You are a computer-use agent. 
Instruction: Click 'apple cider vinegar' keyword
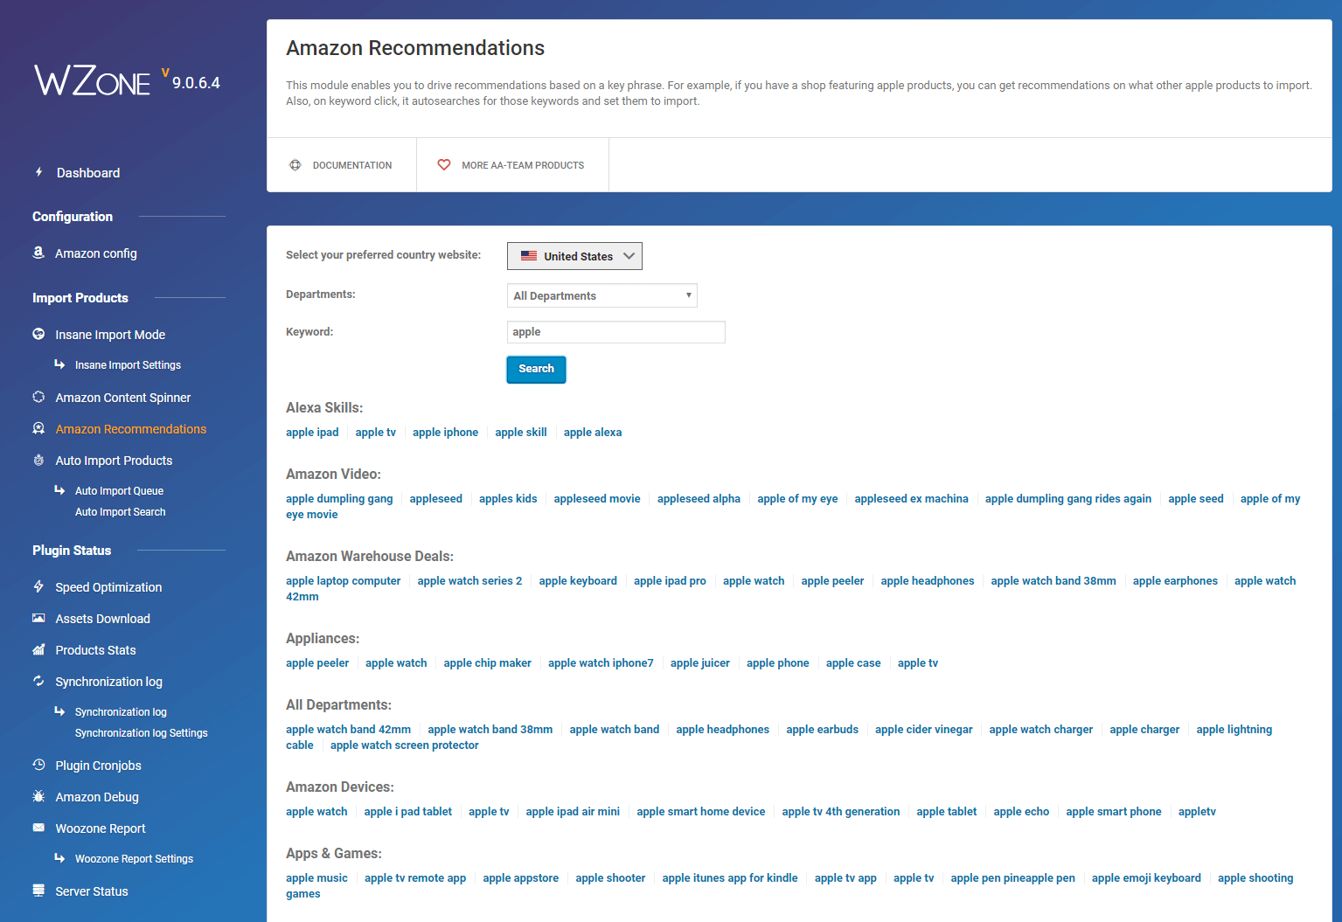pos(924,730)
